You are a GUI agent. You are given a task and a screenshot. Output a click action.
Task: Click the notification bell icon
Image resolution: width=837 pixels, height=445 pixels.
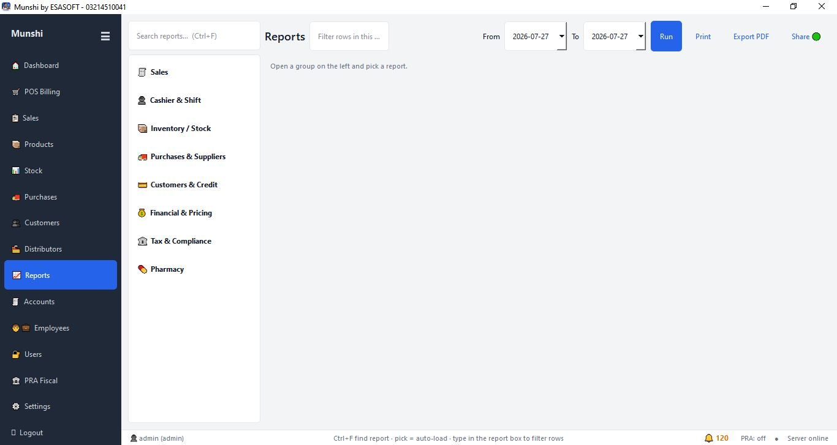[709, 438]
